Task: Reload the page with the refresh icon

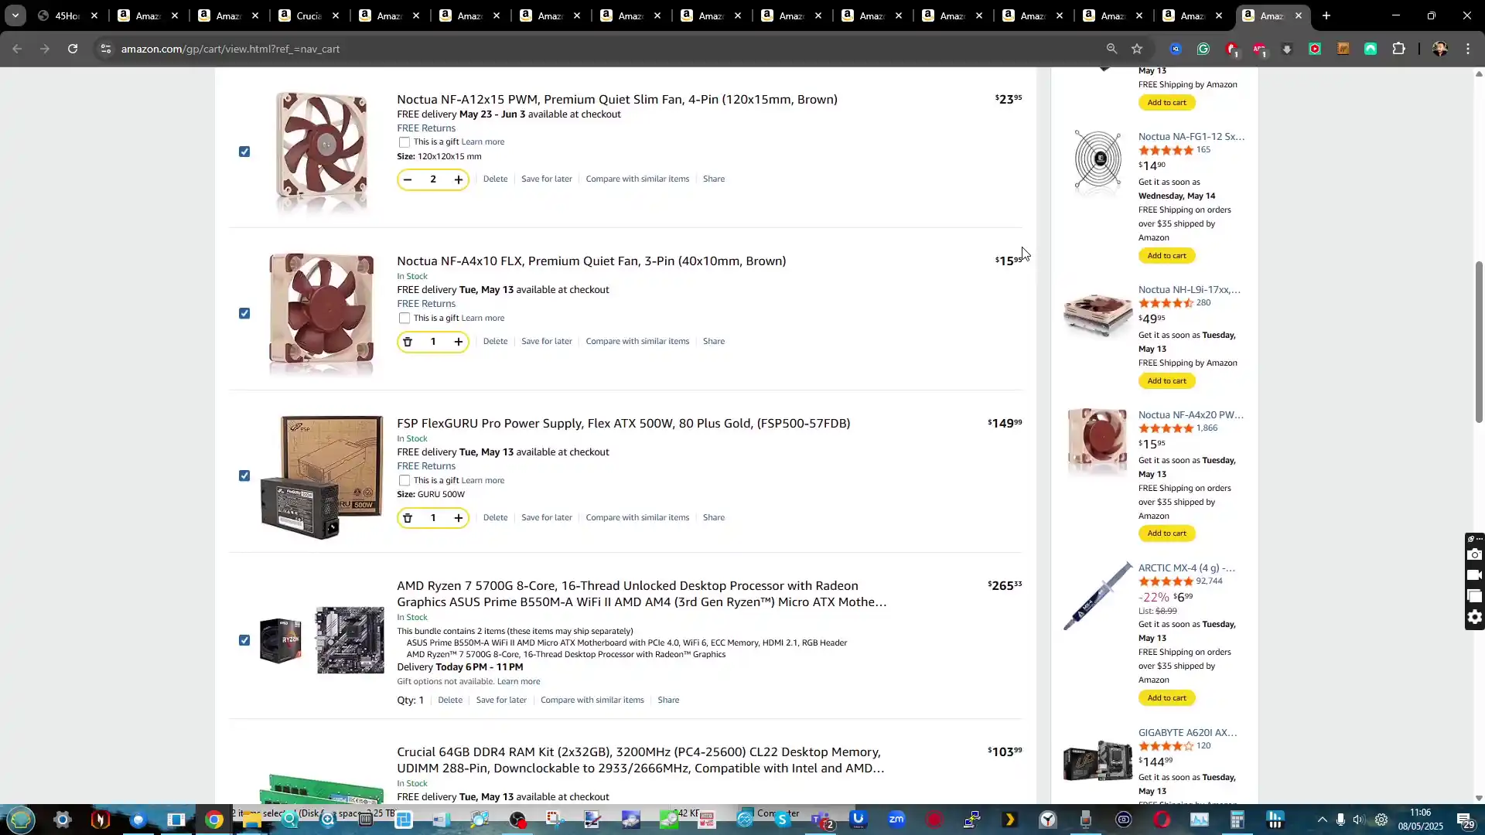Action: (x=73, y=49)
